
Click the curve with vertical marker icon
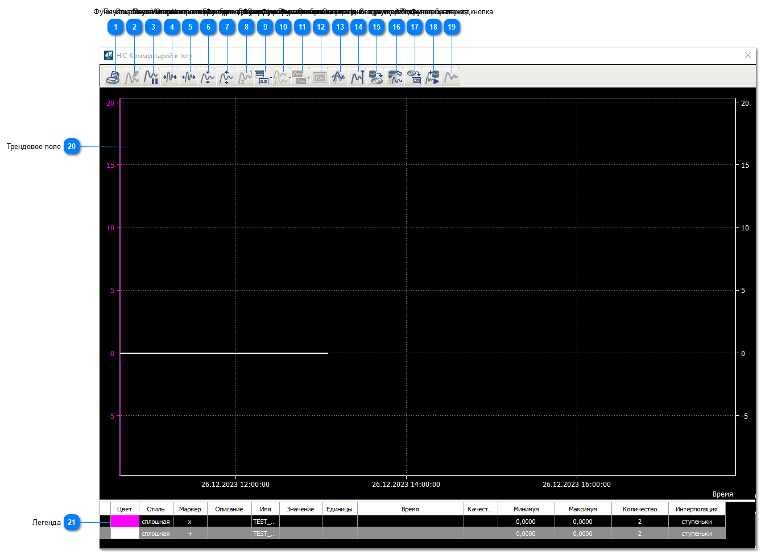pos(357,77)
